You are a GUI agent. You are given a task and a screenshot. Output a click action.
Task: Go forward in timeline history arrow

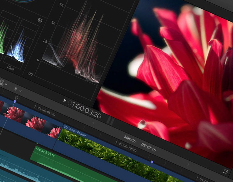click(x=188, y=164)
